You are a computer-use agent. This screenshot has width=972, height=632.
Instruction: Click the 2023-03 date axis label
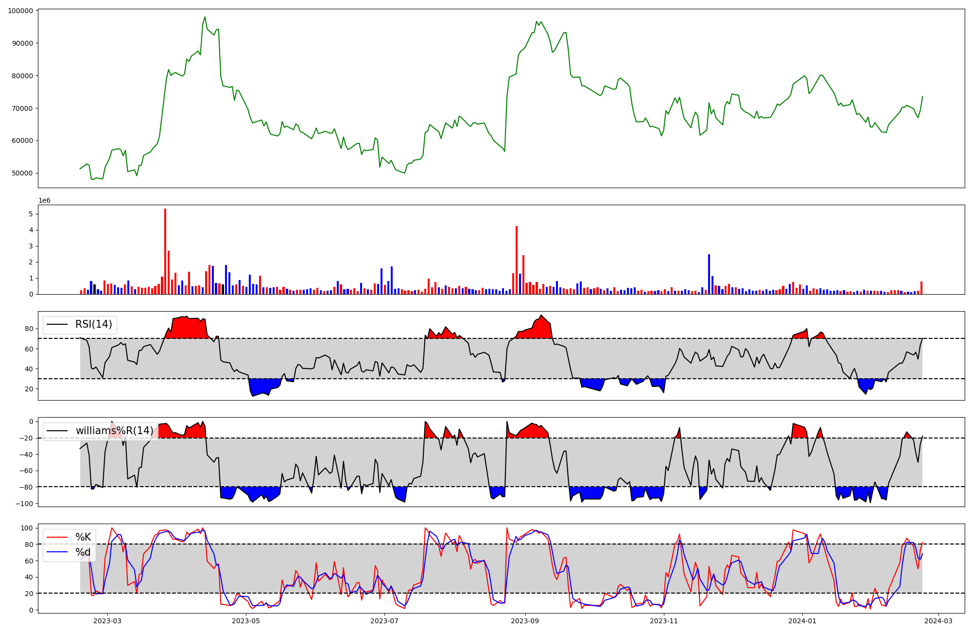click(x=107, y=621)
